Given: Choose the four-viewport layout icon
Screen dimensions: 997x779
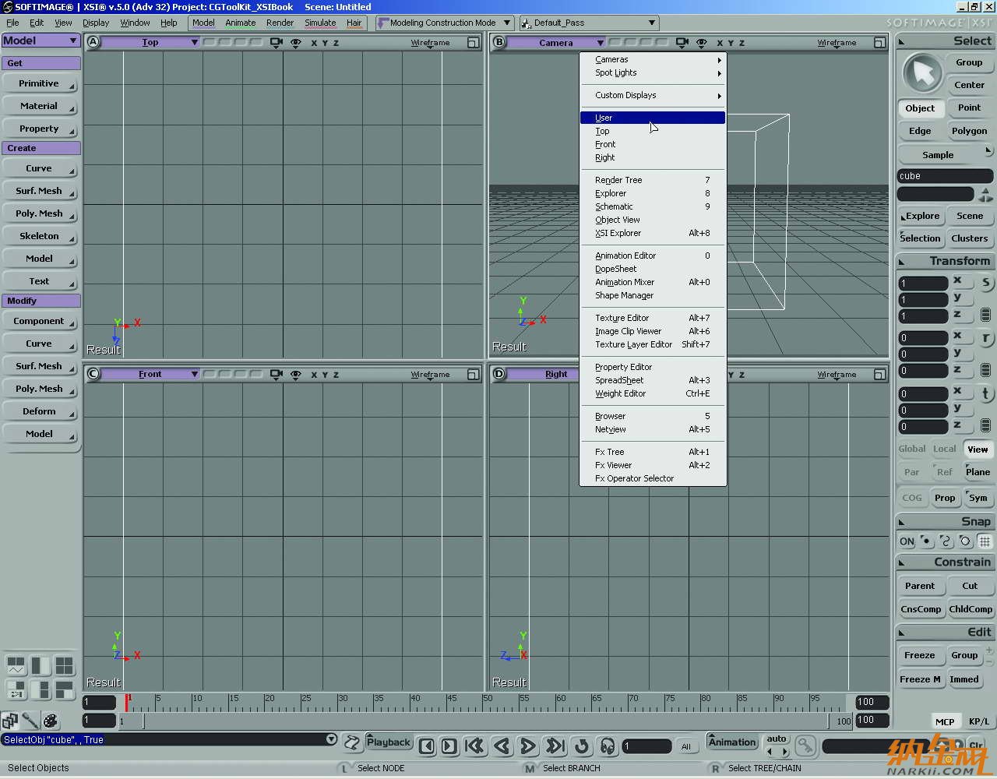Looking at the screenshot, I should pyautogui.click(x=64, y=665).
